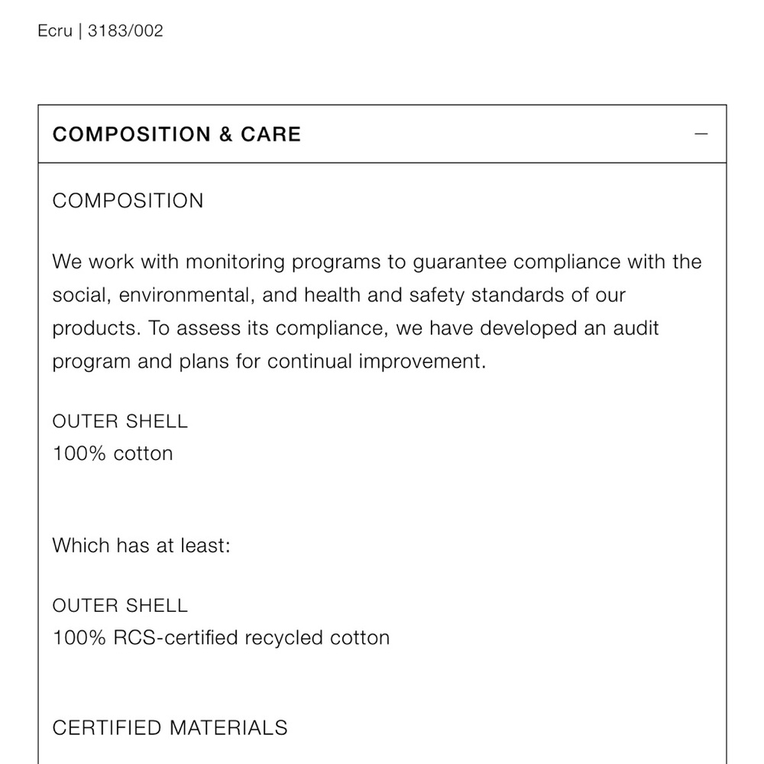Click the 'We work with' paragraph opening
Image resolution: width=764 pixels, height=764 pixels.
pos(115,262)
